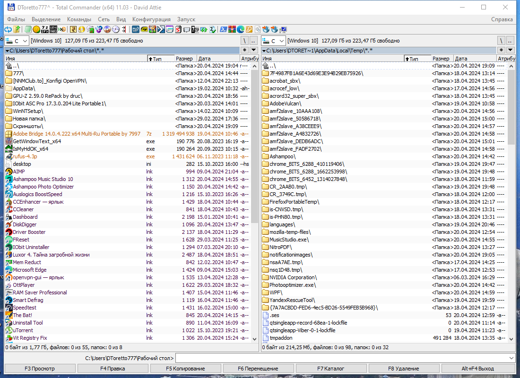Image resolution: width=520 pixels, height=378 pixels.
Task: Click the F8 Удаление button
Action: pos(404,369)
